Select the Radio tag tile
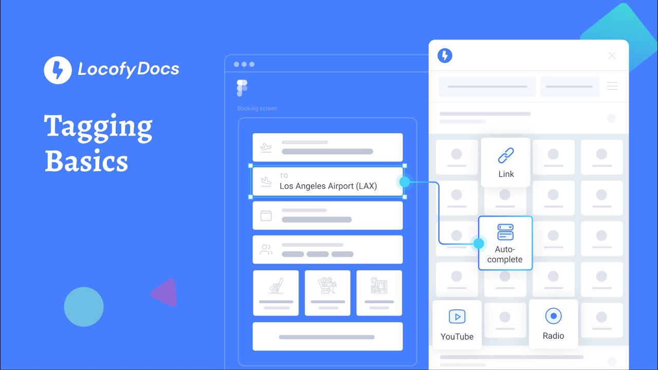Image resolution: width=658 pixels, height=370 pixels. click(x=553, y=324)
